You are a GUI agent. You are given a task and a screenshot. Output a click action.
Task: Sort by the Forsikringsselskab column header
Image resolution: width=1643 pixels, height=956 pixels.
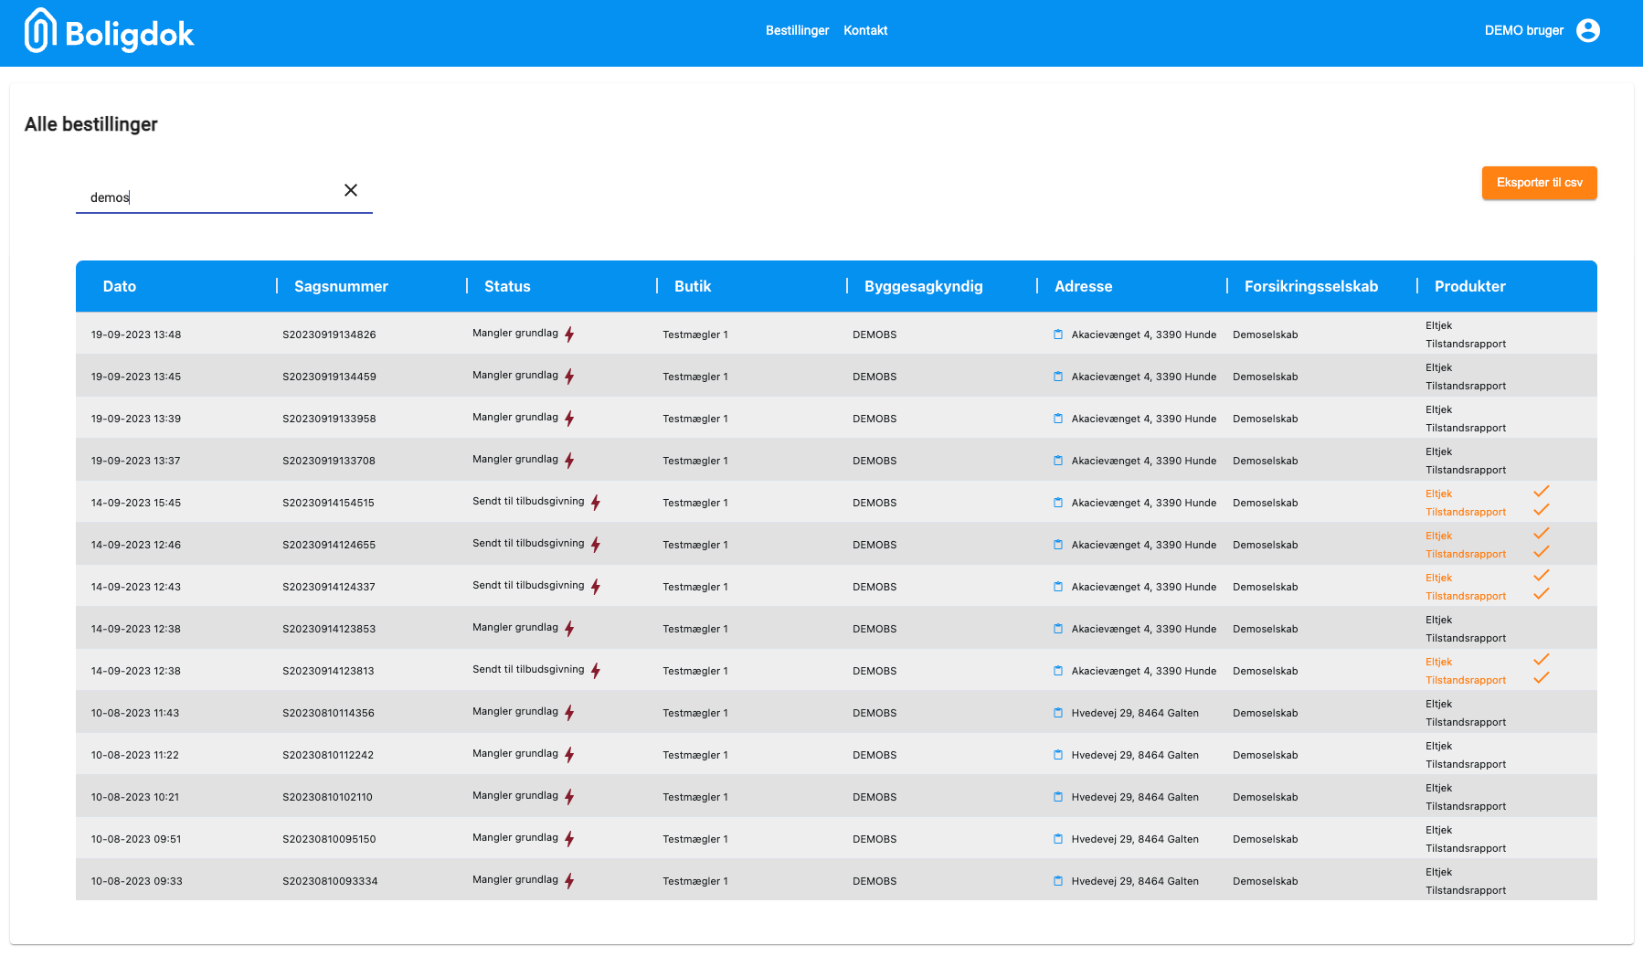(1311, 286)
